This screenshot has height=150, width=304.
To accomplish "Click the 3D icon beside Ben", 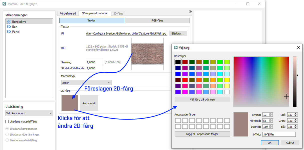I will click(9, 27).
